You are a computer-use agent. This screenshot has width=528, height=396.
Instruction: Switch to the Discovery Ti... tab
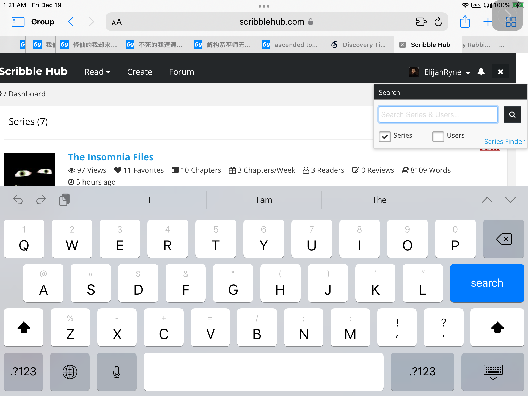pyautogui.click(x=359, y=45)
